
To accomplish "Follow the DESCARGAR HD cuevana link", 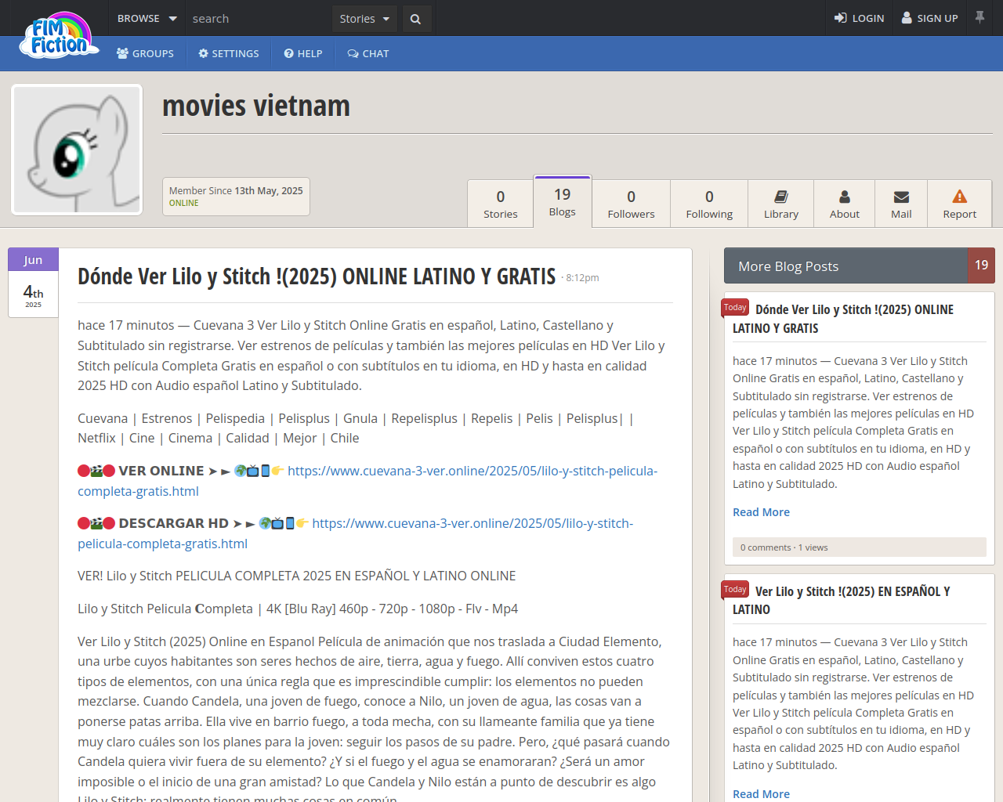I will click(x=355, y=533).
